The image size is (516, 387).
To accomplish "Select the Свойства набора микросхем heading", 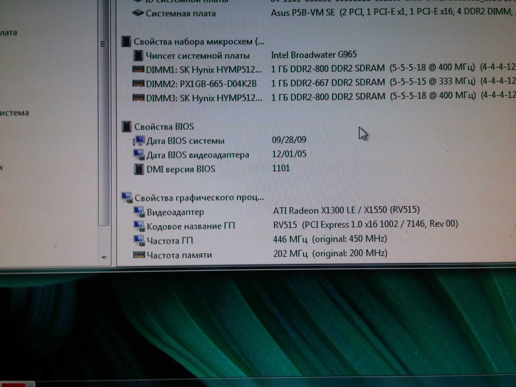I will click(x=199, y=42).
